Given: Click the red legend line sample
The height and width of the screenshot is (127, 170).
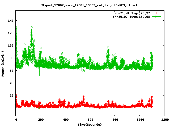Looking at the screenshot, I should pos(156,13).
